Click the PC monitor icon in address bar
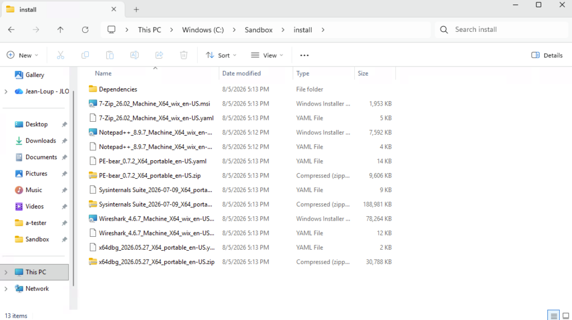Screen dimensions: 572x320 (111, 30)
